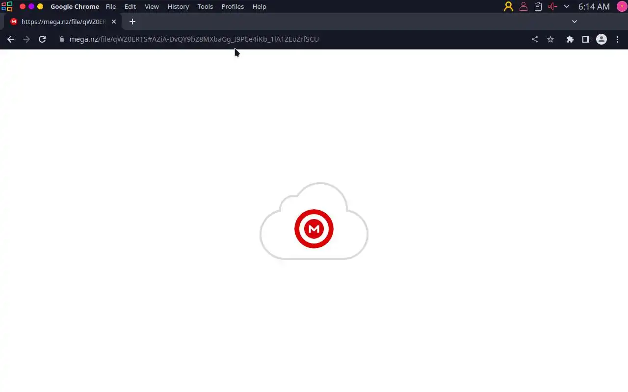Reload the current page
628x392 pixels.
tap(42, 39)
